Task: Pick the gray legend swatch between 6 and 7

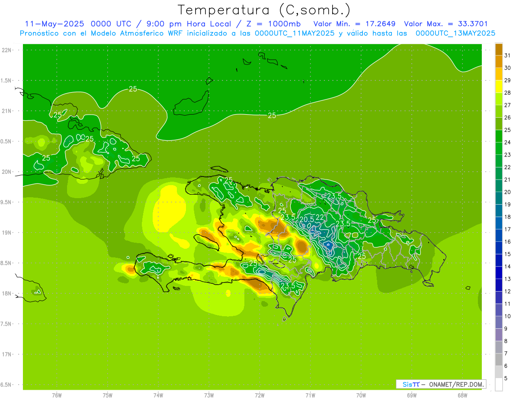Action: 499,359
